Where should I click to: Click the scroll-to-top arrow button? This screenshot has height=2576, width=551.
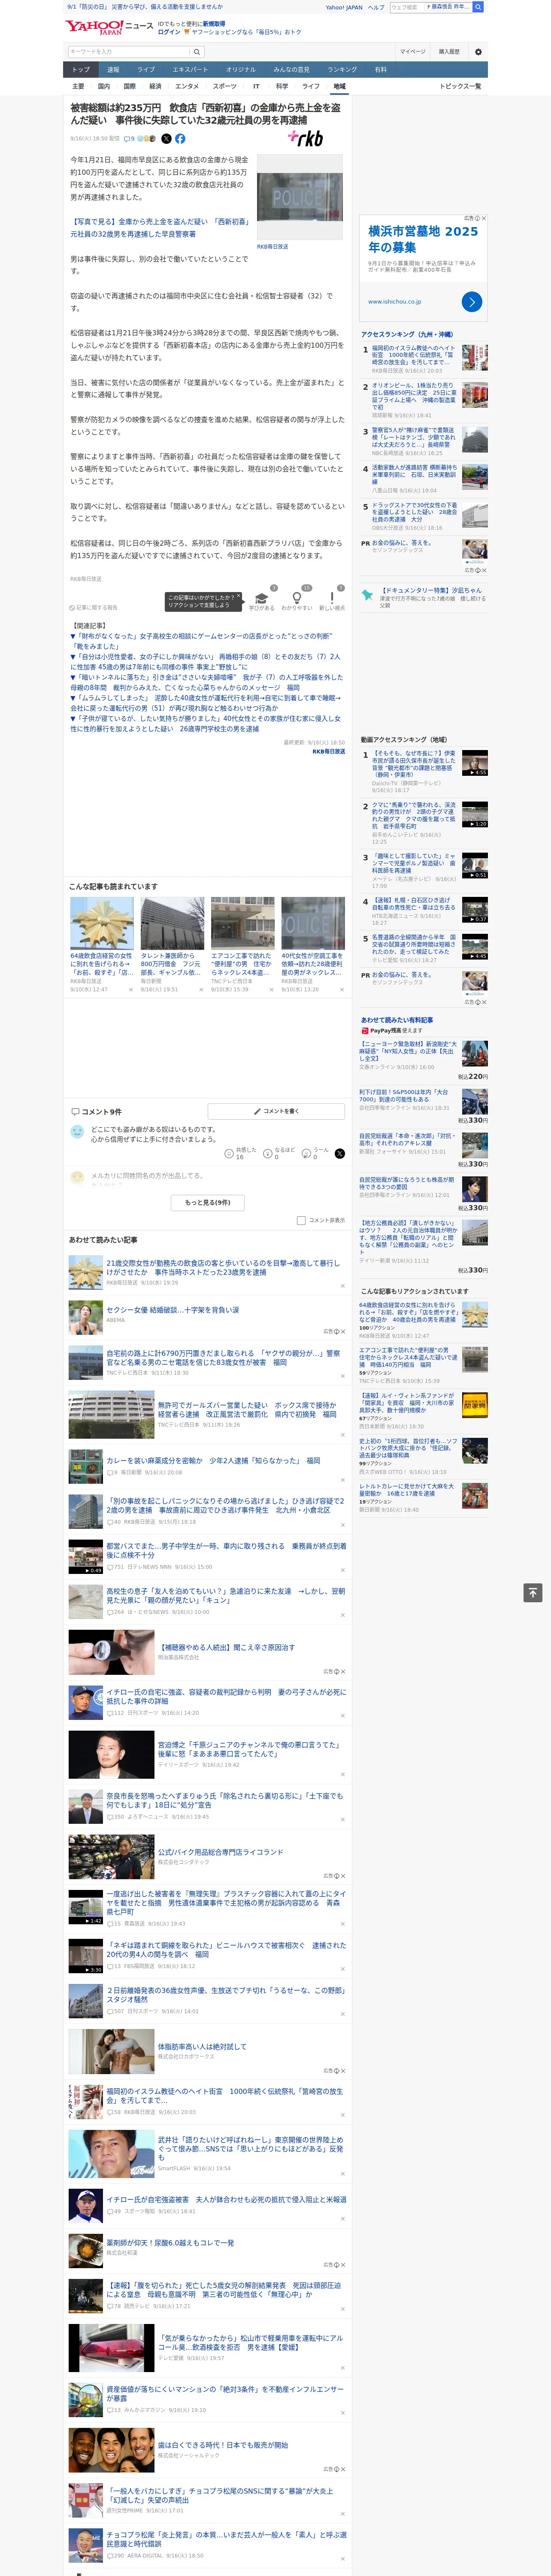coord(533,1592)
